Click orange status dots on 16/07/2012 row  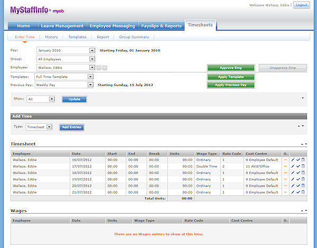(286, 159)
